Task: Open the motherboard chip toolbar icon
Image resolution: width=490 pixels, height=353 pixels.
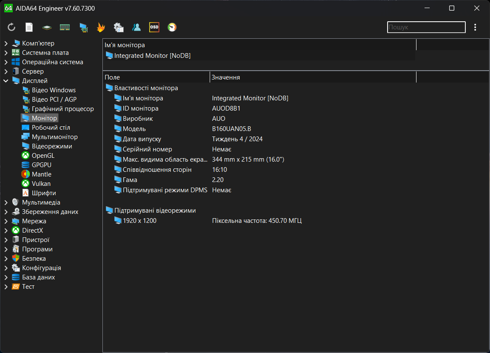Action: click(47, 28)
